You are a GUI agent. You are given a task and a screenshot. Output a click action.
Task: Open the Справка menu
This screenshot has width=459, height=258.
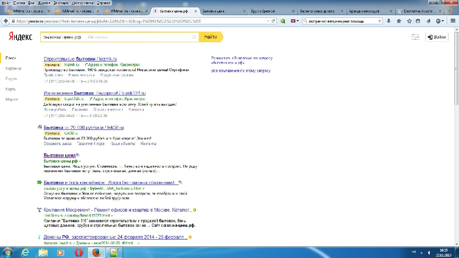103,3
